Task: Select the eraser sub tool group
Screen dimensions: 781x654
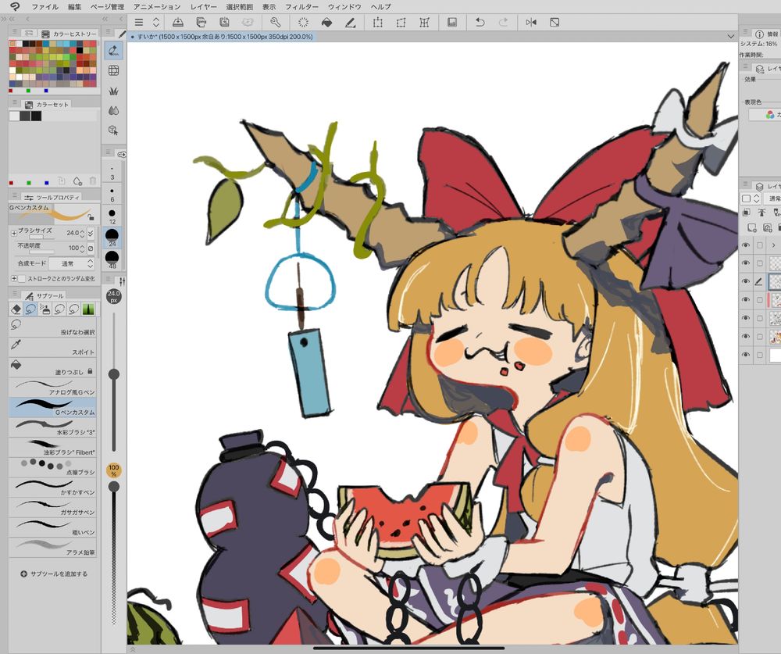Action: (16, 309)
